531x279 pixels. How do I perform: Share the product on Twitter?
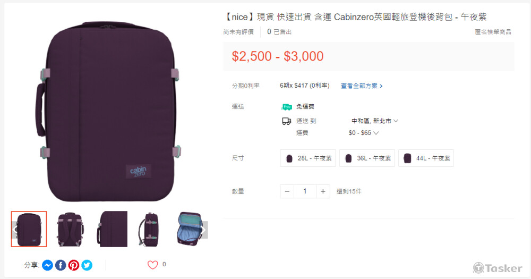(x=87, y=265)
